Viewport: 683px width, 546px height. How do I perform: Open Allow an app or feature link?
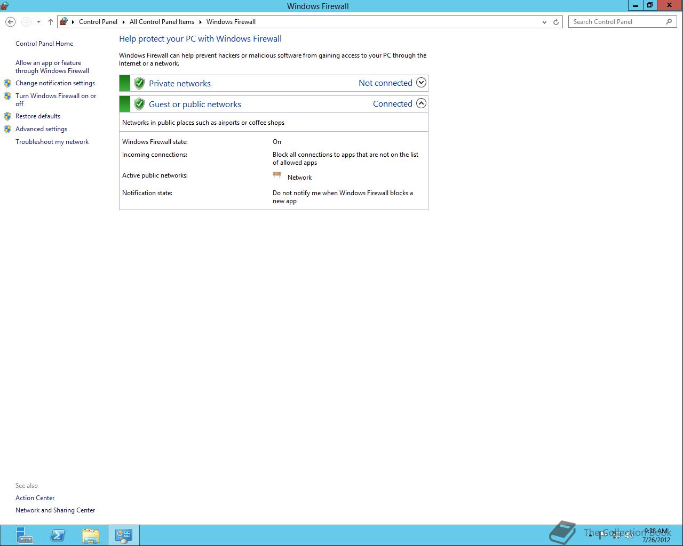coord(52,67)
